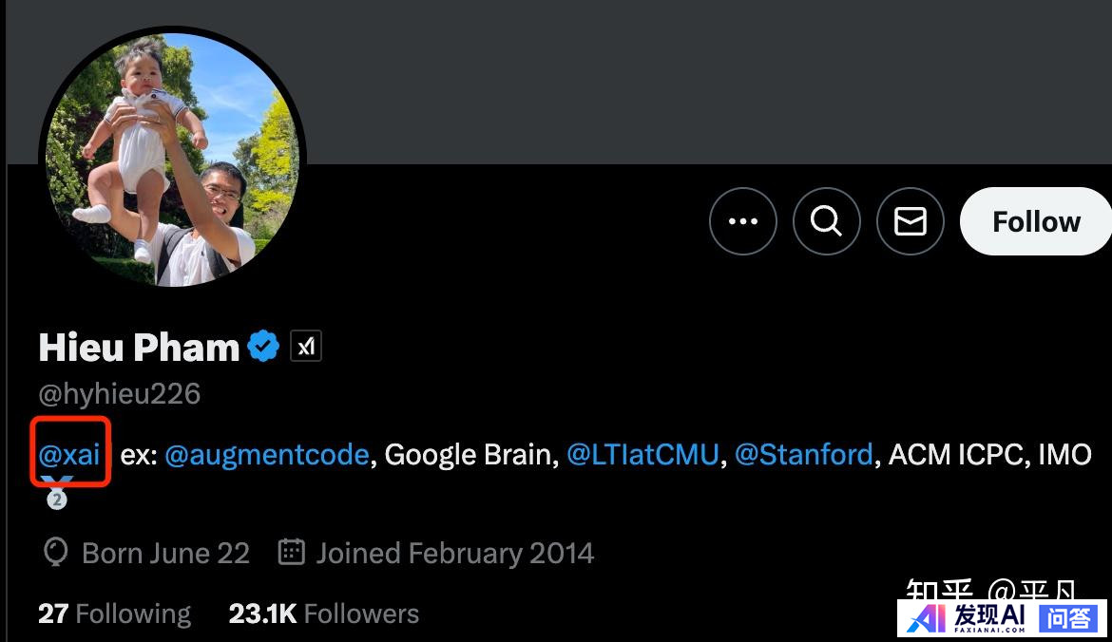Click the silver medal emoji in bio
The image size is (1112, 642).
(57, 493)
